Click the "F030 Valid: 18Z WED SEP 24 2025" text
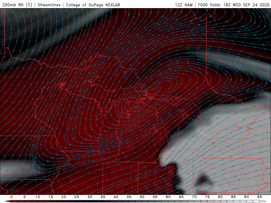271x203 pixels. click(234, 5)
